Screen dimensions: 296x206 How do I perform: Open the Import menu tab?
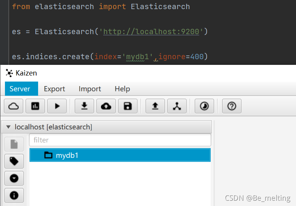pyautogui.click(x=90, y=89)
